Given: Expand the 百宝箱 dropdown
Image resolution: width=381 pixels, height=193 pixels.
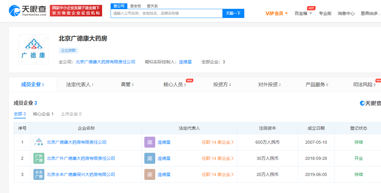Looking at the screenshot, I should click(x=303, y=13).
